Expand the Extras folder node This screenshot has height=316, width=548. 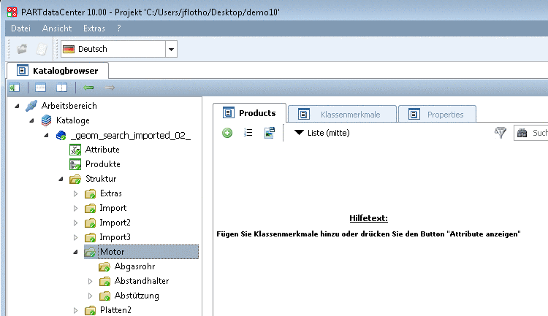point(75,193)
